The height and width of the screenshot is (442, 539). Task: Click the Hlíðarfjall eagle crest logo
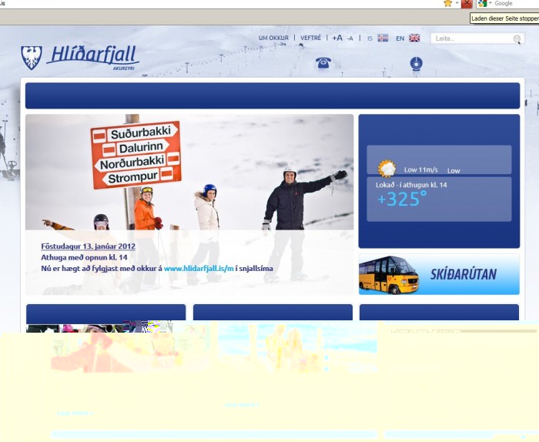(x=32, y=57)
